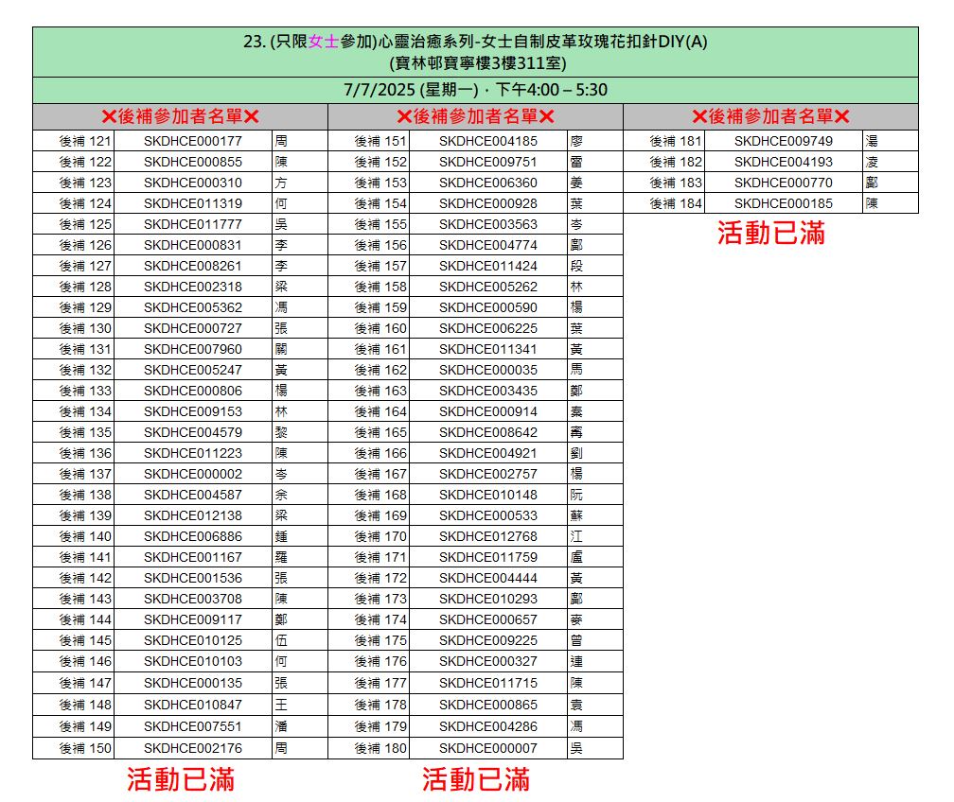Click the venue text 寶林邨寶寧樓3樓311室
The width and height of the screenshot is (954, 802).
click(x=477, y=63)
